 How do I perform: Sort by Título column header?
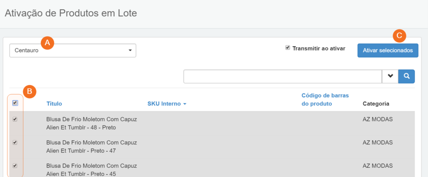pyautogui.click(x=54, y=104)
